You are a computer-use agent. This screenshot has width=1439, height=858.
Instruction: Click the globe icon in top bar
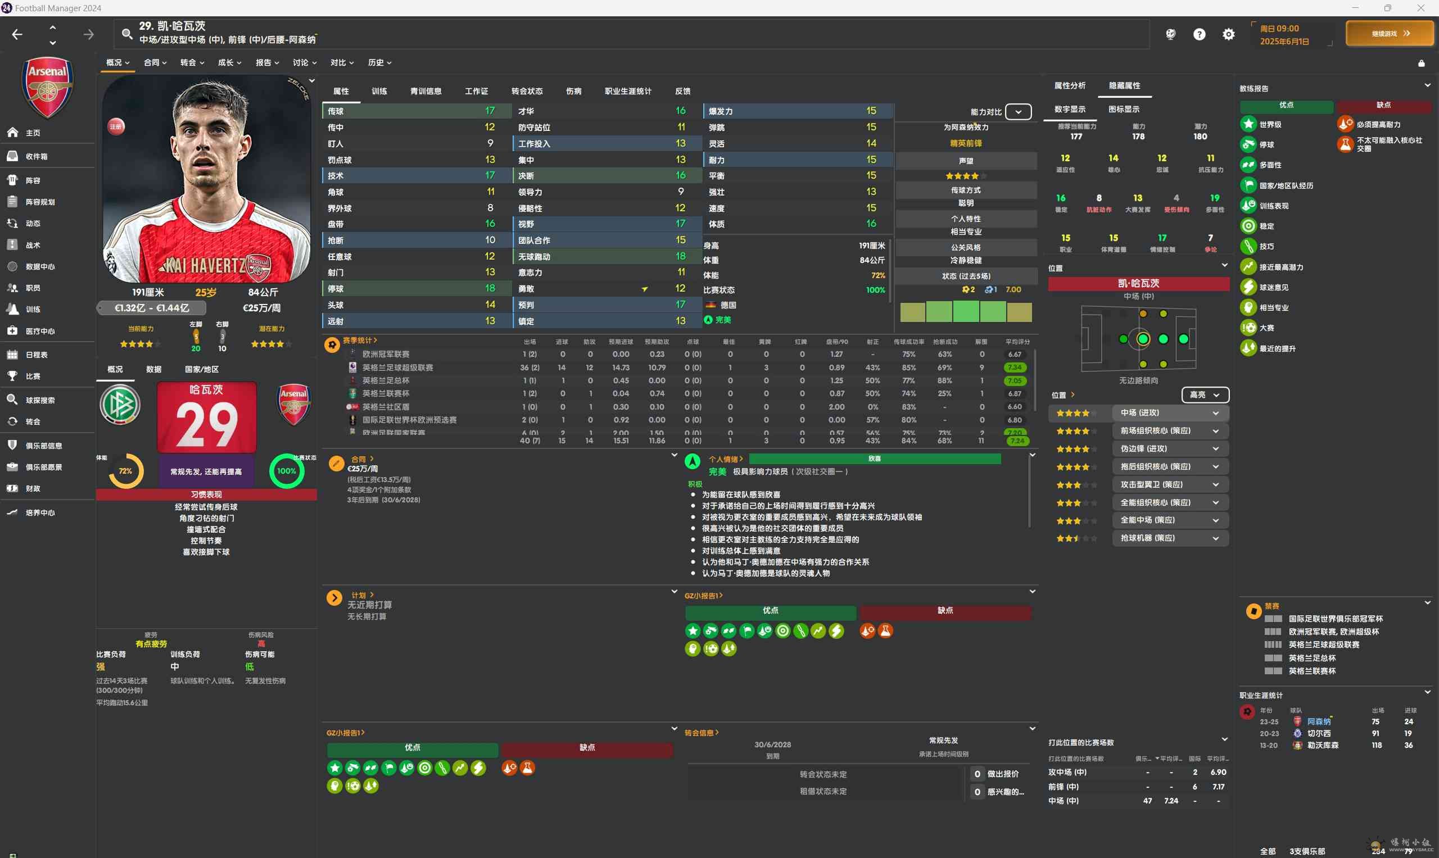tap(1171, 34)
